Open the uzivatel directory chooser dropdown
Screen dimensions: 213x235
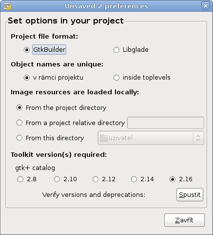(x=151, y=138)
